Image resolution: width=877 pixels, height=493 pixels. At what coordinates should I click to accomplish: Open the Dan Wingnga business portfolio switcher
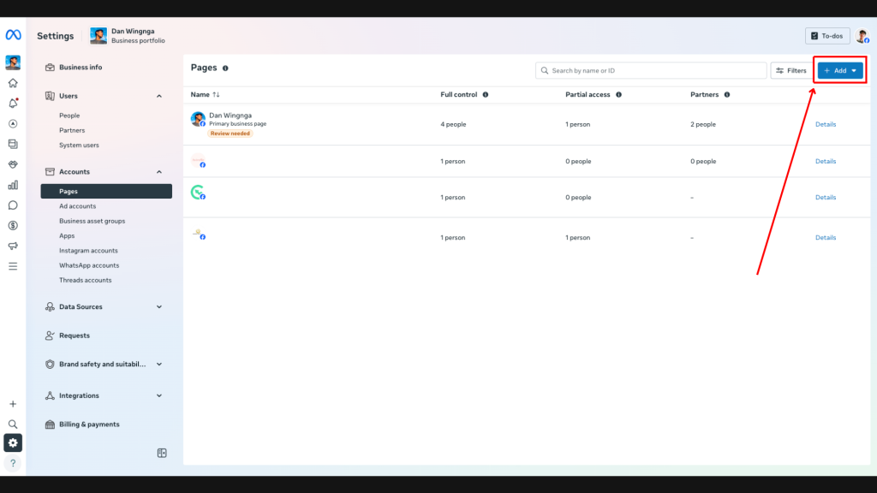(x=128, y=36)
